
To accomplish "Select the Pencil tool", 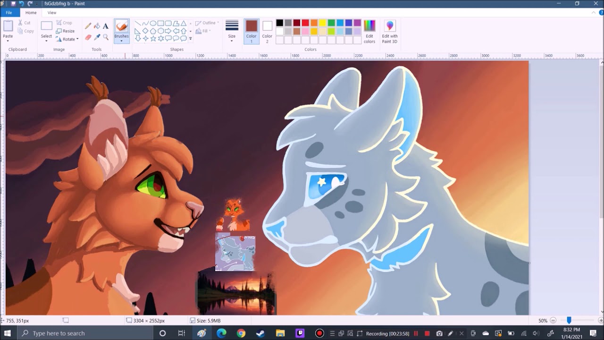I will tap(88, 26).
